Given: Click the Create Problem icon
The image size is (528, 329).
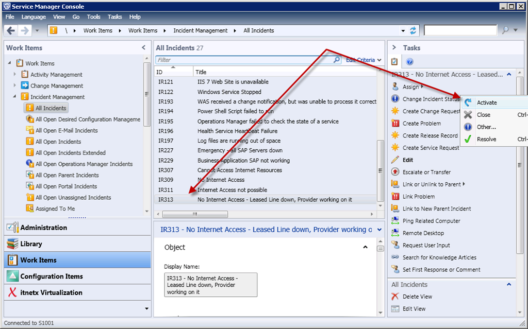Looking at the screenshot, I should [395, 124].
